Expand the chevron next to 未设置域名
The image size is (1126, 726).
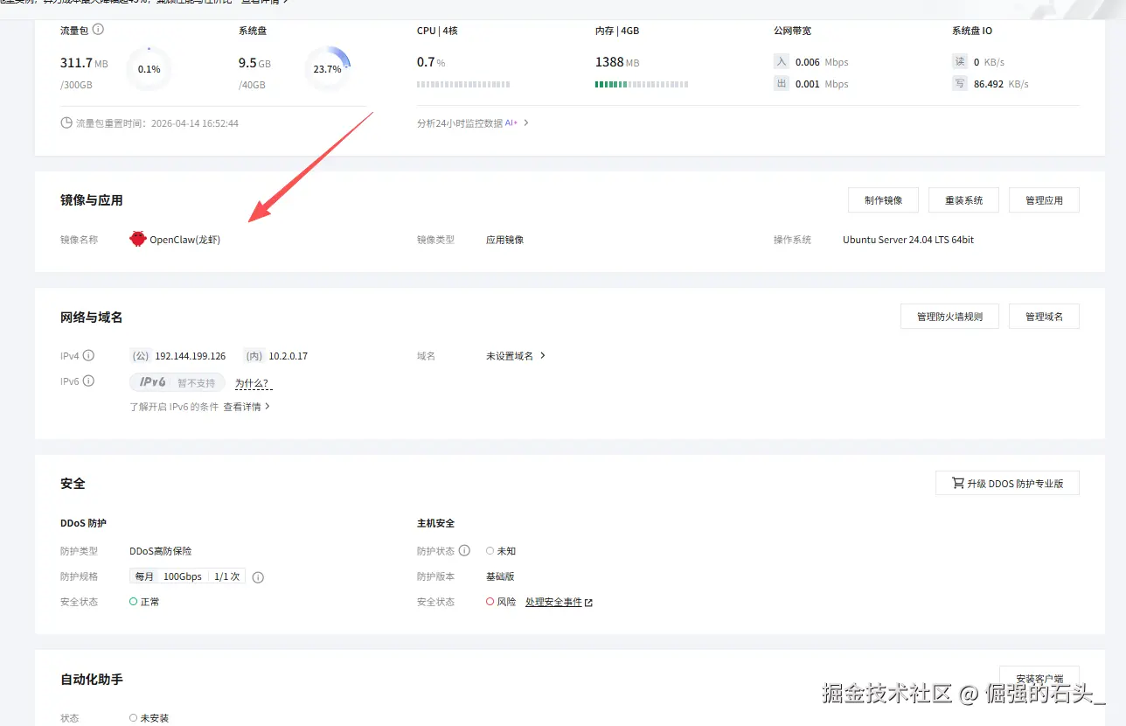[543, 356]
